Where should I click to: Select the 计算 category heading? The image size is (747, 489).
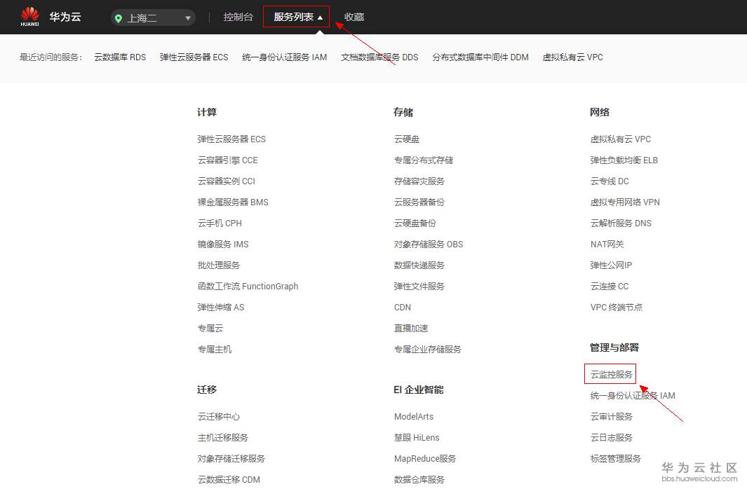tap(207, 112)
